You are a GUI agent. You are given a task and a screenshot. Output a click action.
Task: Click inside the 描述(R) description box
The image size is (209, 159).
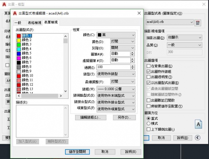pos(42,121)
